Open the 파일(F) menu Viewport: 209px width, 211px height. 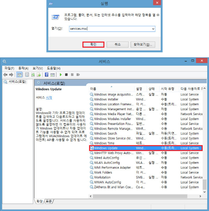[9, 68]
